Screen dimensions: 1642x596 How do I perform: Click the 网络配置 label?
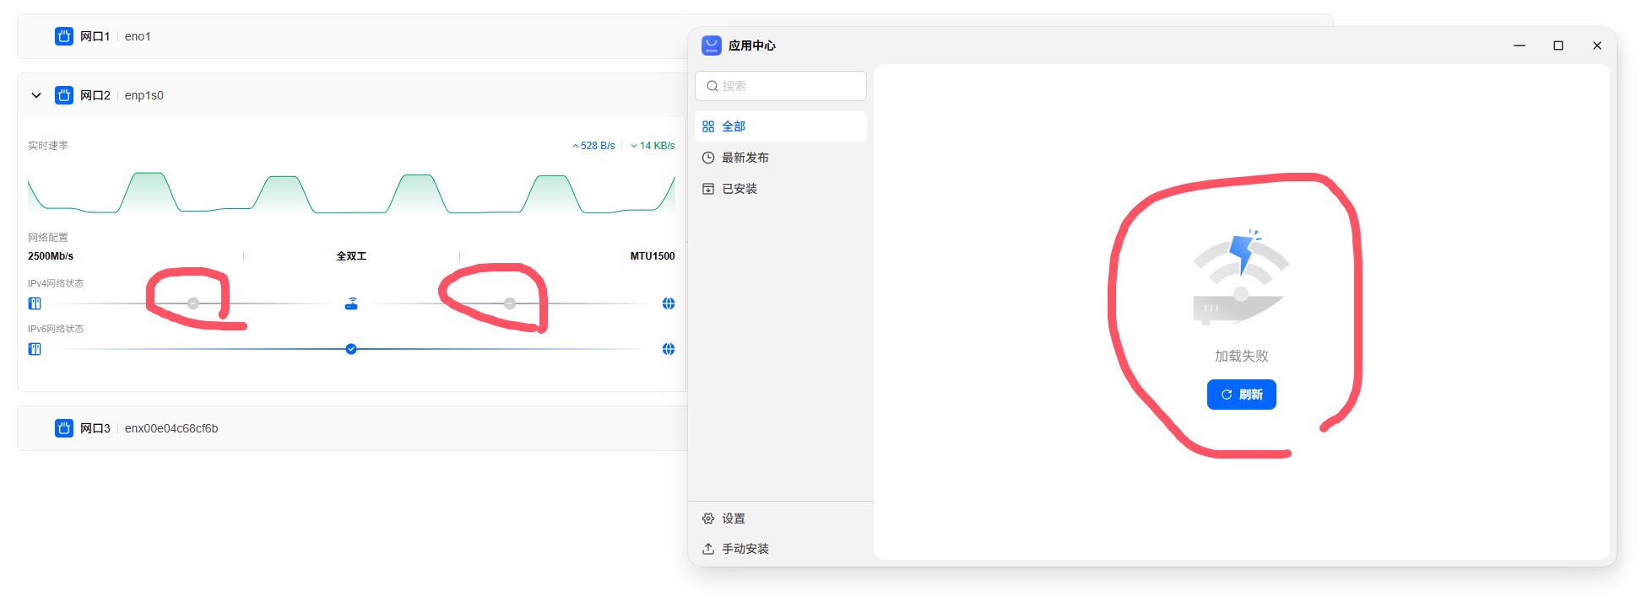[48, 238]
